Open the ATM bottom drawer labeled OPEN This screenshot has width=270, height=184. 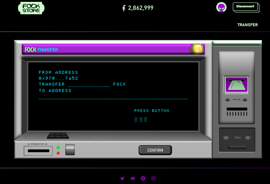tap(237, 140)
